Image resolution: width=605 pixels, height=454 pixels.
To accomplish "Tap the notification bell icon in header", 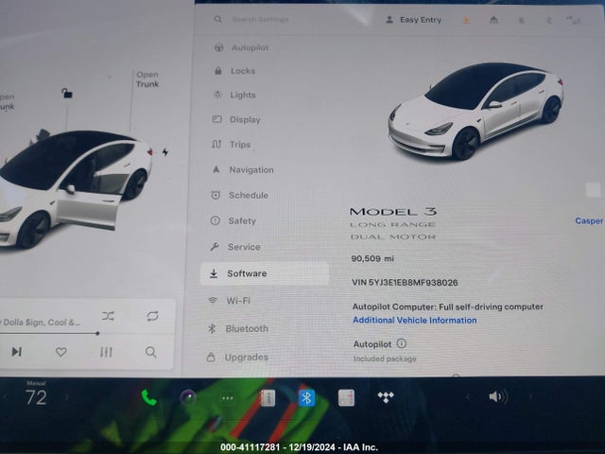I will coord(521,21).
